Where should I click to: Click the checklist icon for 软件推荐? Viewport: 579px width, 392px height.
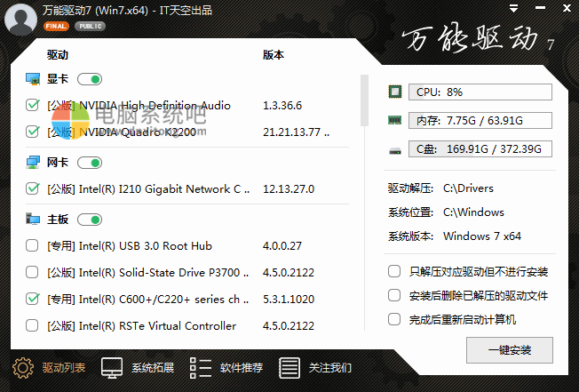pos(201,368)
